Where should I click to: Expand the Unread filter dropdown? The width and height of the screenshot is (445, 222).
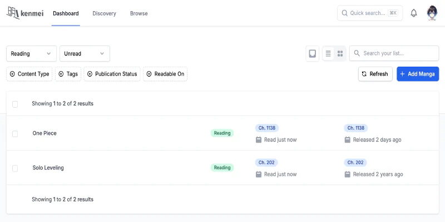point(85,54)
